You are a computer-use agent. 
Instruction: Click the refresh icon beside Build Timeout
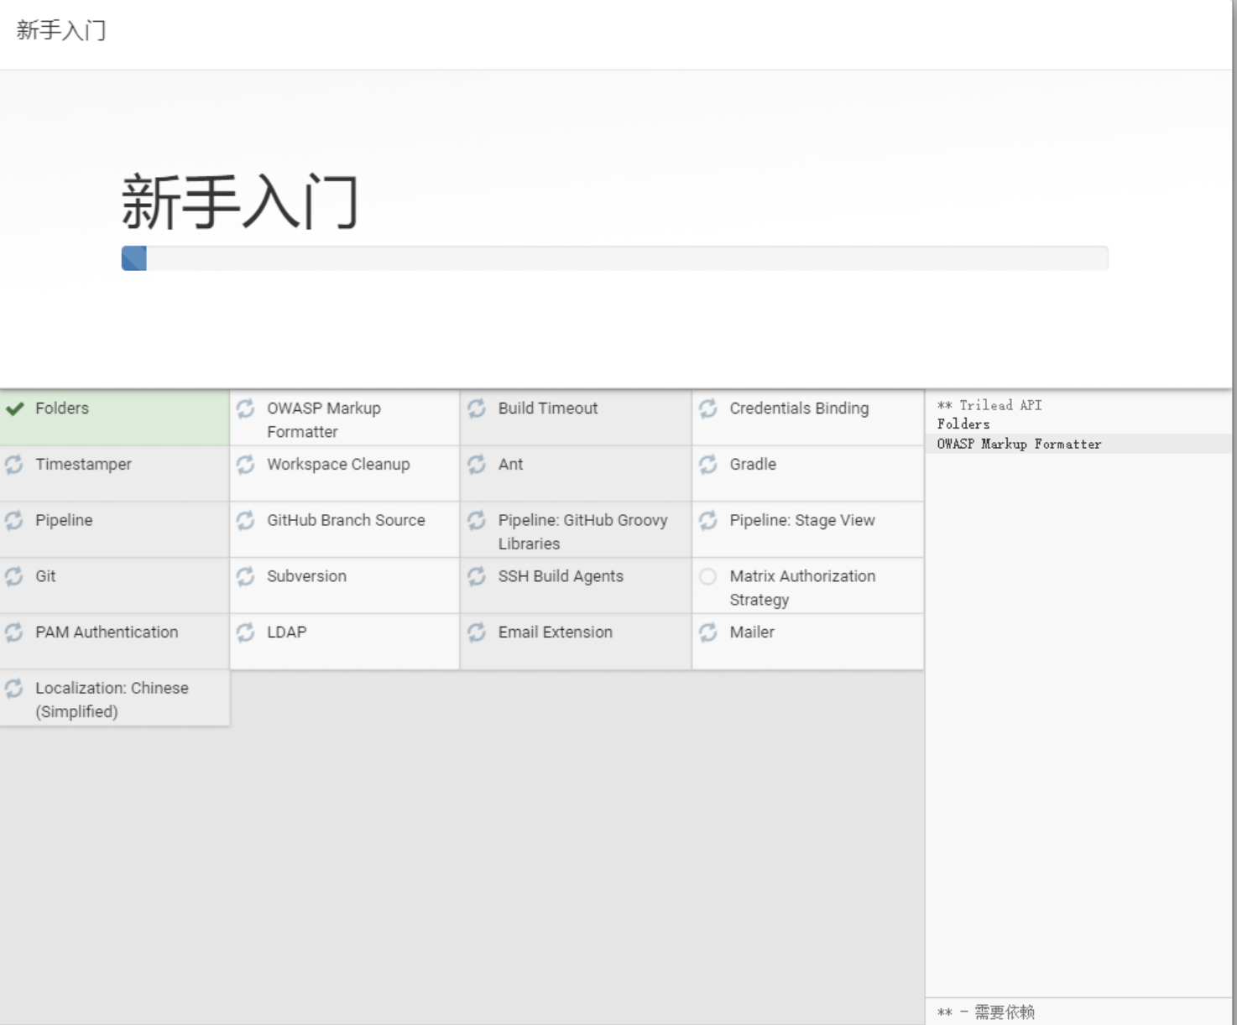477,408
